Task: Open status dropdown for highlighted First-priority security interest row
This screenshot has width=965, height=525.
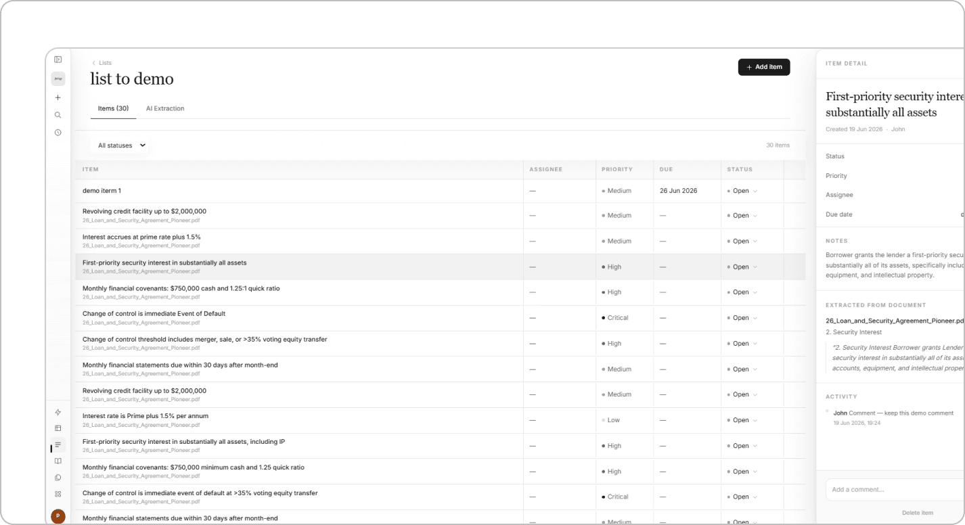Action: pos(742,267)
